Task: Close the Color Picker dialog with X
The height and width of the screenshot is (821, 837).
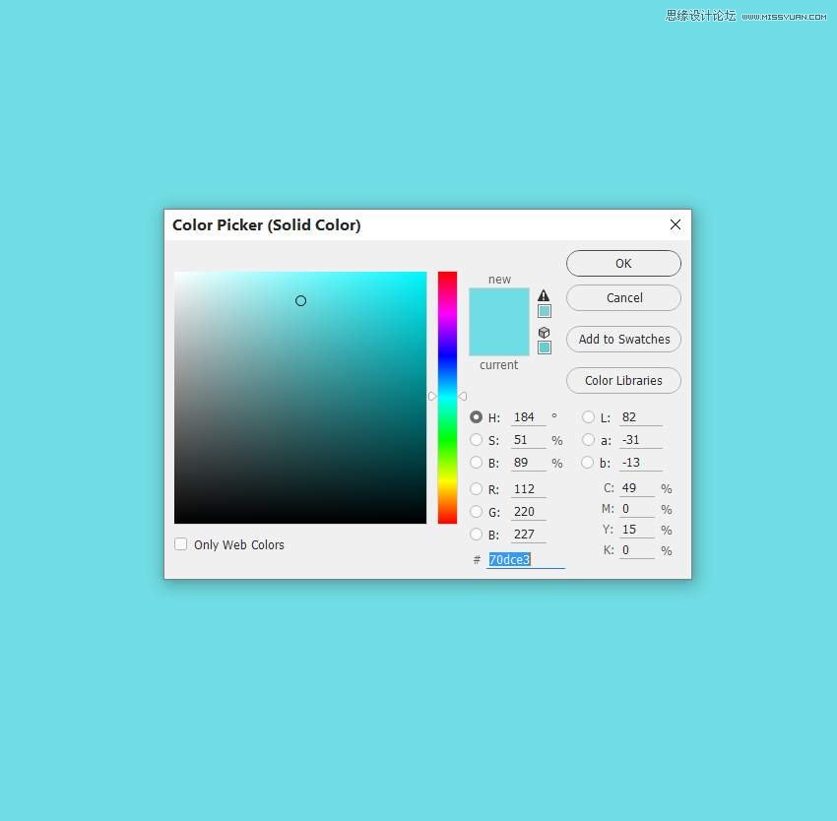Action: click(676, 224)
